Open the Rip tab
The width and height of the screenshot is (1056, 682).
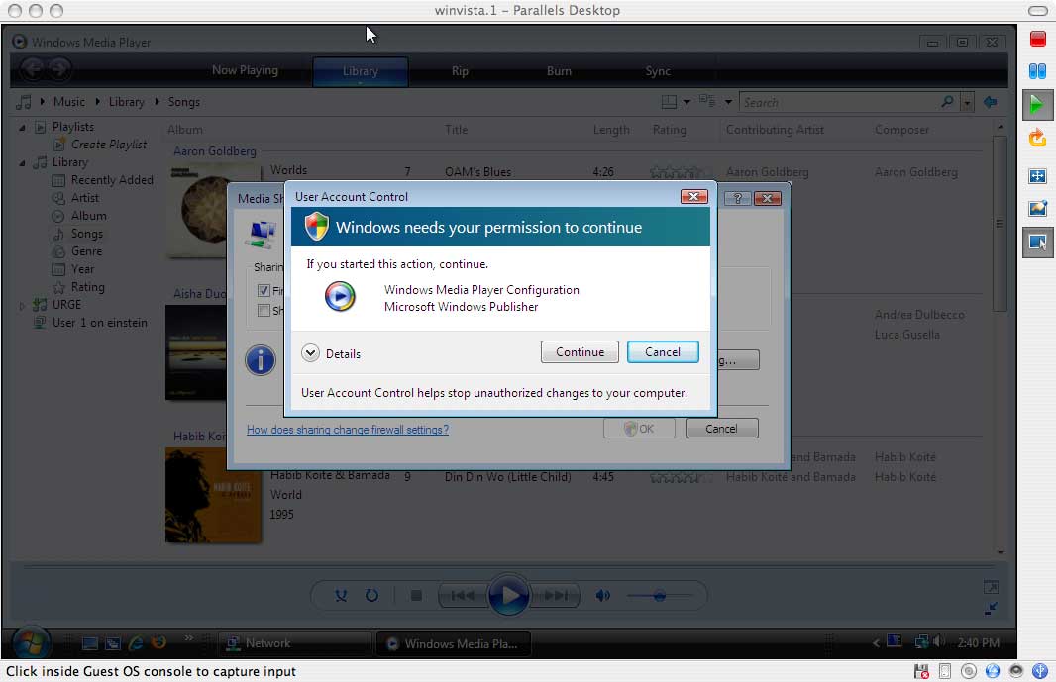click(460, 70)
